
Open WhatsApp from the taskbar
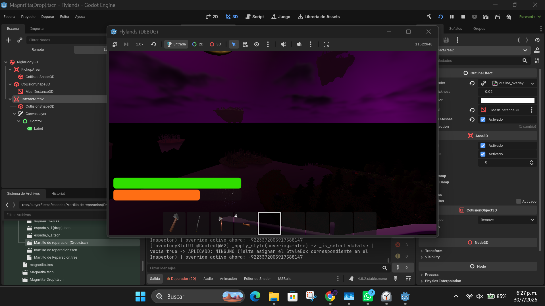[x=368, y=296]
